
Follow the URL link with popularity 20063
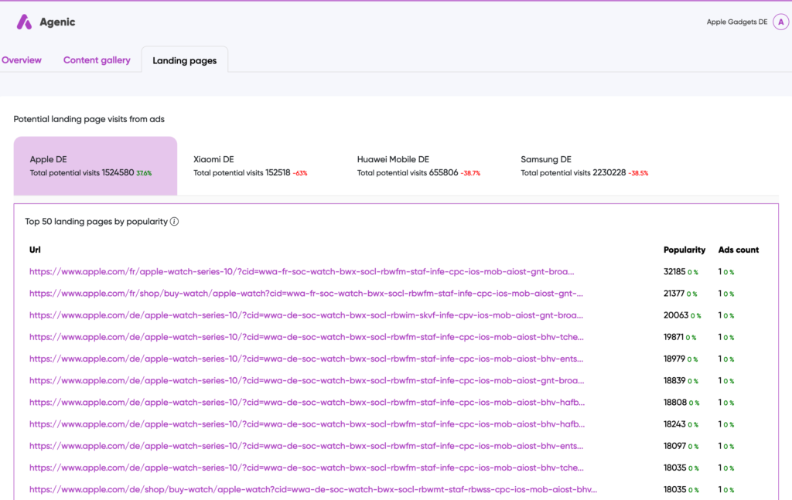coord(306,315)
